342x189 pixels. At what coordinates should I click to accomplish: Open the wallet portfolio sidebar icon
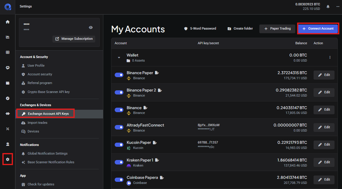7,83
